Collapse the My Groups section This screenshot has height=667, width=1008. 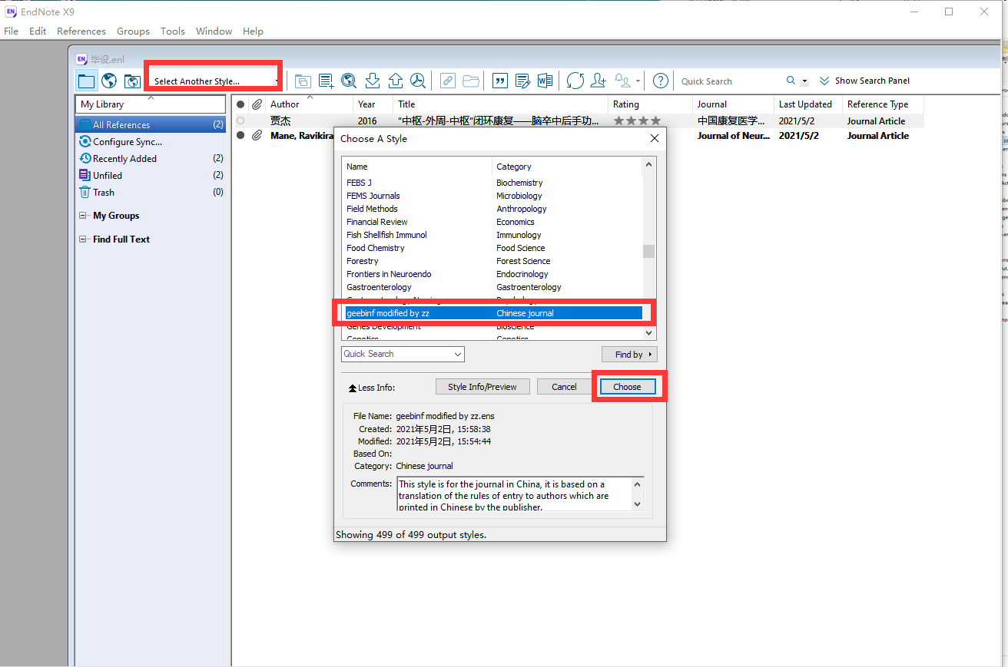tap(83, 216)
